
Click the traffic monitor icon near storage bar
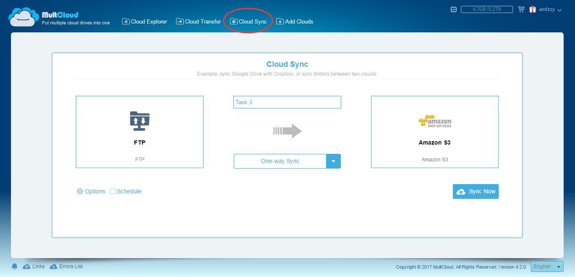(x=454, y=9)
